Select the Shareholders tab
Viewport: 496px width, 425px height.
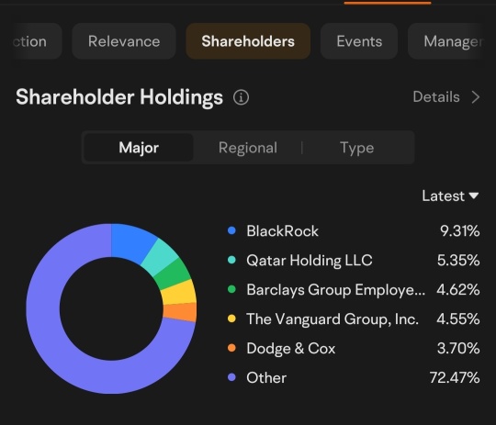click(248, 41)
